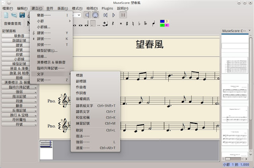Create a new score with the blank page icon

[6, 15]
